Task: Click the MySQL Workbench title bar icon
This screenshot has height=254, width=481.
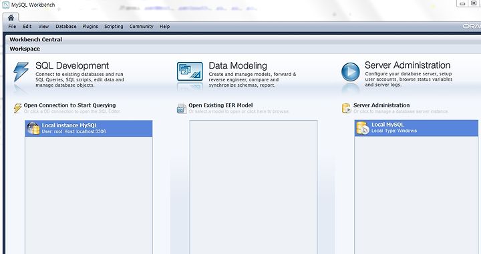Action: tap(6, 5)
